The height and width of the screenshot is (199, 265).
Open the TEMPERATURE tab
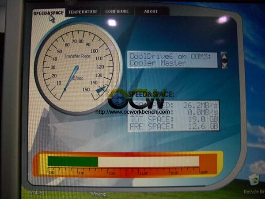[x=83, y=11]
